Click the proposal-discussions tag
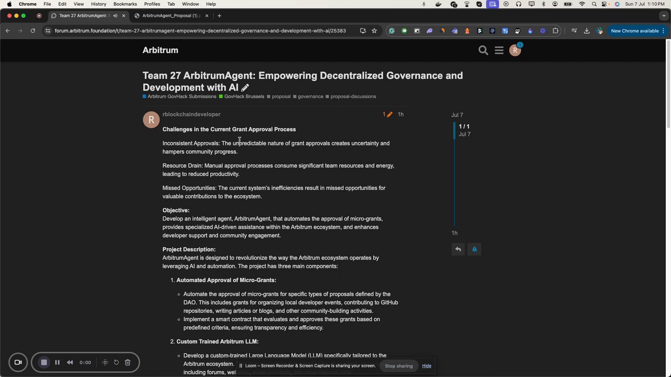Viewport: 671px width, 377px height. point(351,96)
